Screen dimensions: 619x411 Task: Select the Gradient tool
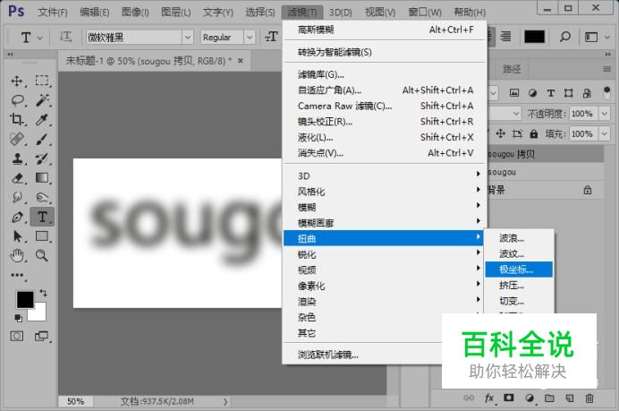tap(42, 178)
